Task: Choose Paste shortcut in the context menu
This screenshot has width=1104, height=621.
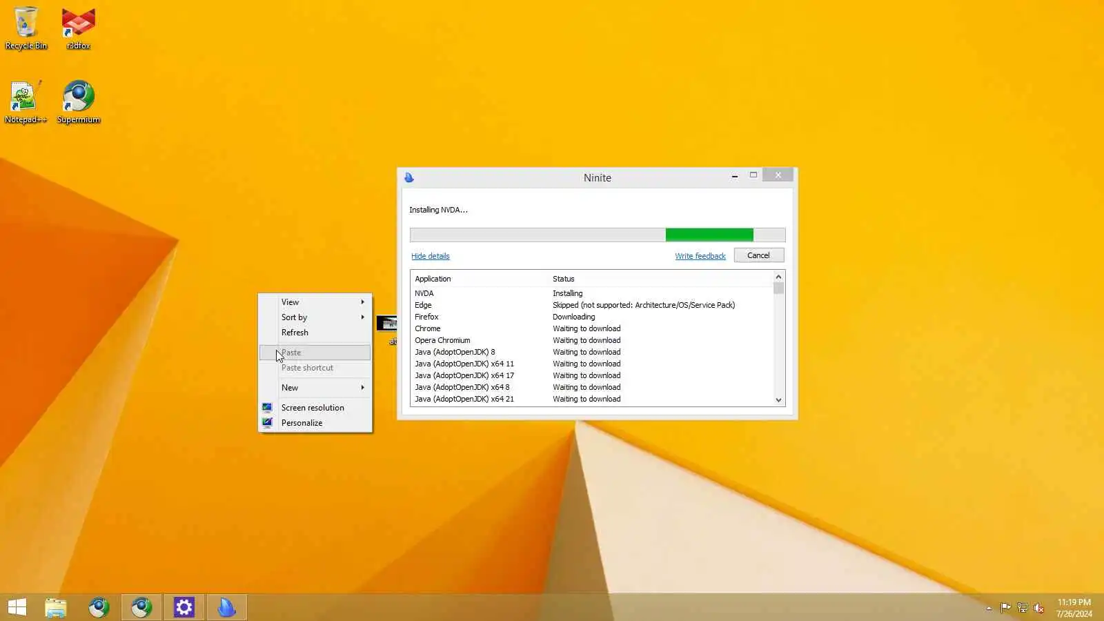Action: [315, 368]
